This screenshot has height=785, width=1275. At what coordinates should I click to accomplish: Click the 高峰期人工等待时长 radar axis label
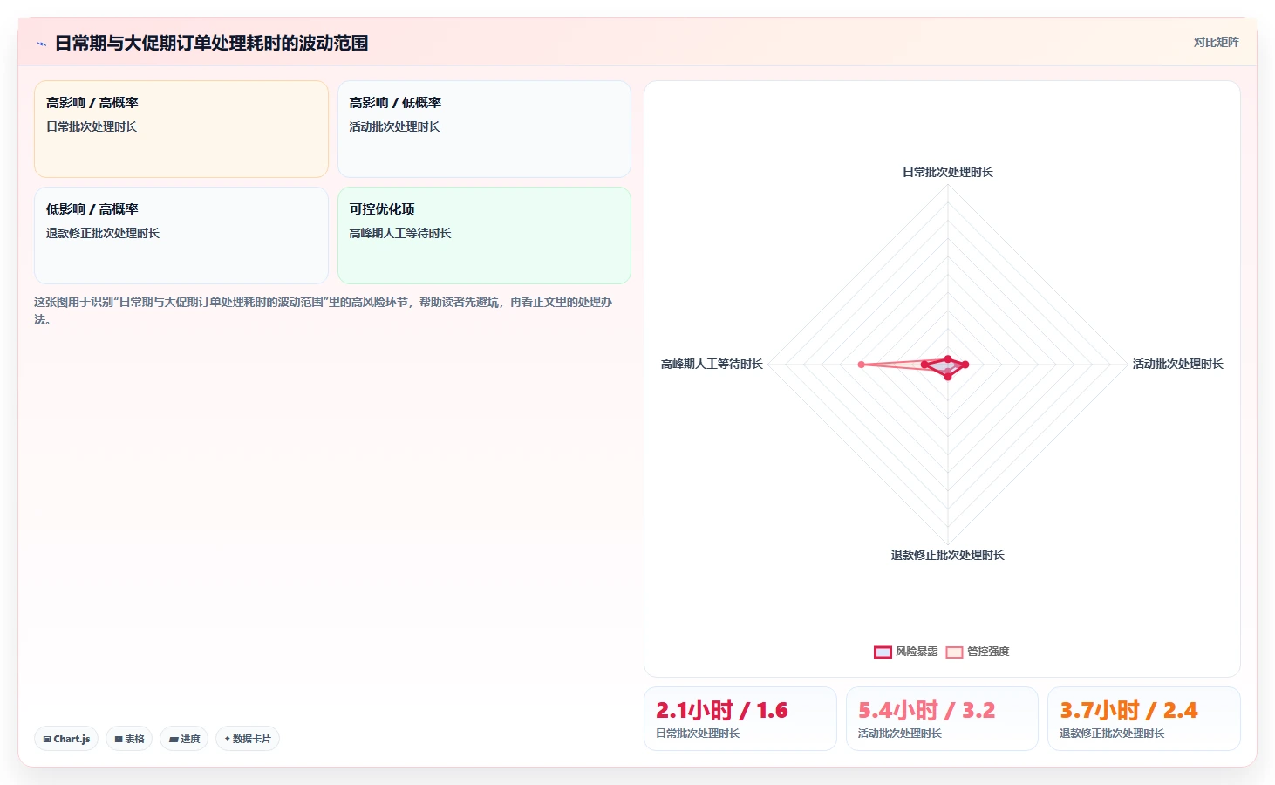(x=712, y=364)
